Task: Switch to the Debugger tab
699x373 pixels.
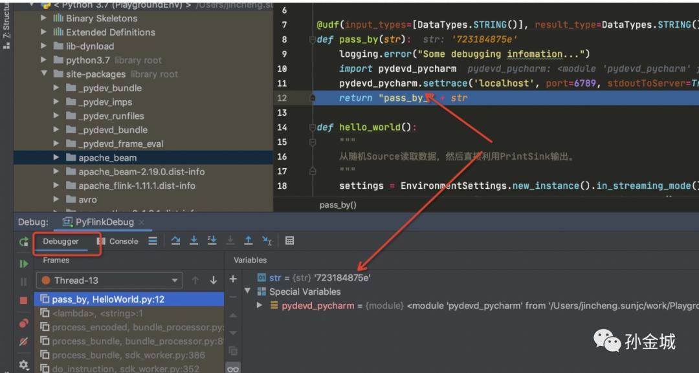Action: (x=61, y=241)
